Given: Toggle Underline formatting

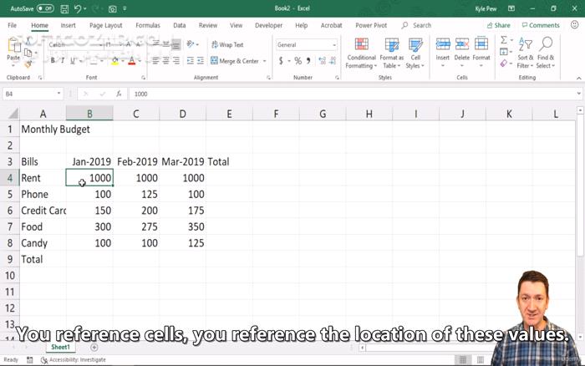Looking at the screenshot, I should pos(73,60).
